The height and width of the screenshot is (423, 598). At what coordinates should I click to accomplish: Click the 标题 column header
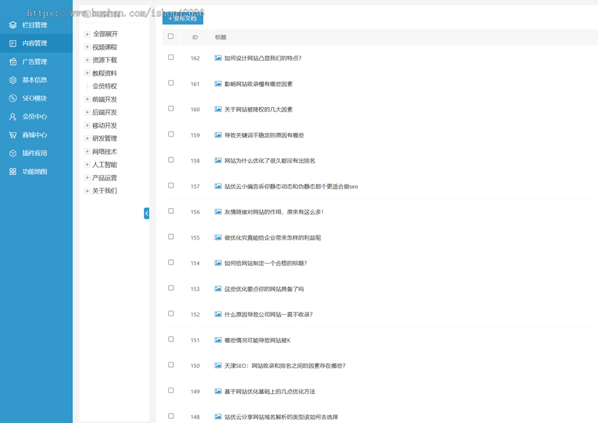[x=221, y=37]
